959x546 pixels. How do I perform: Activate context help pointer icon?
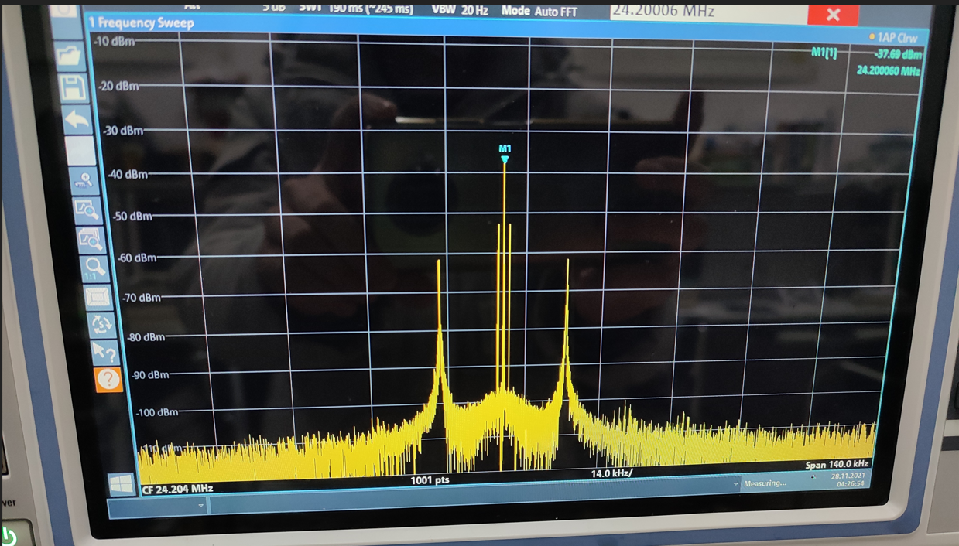pos(104,353)
